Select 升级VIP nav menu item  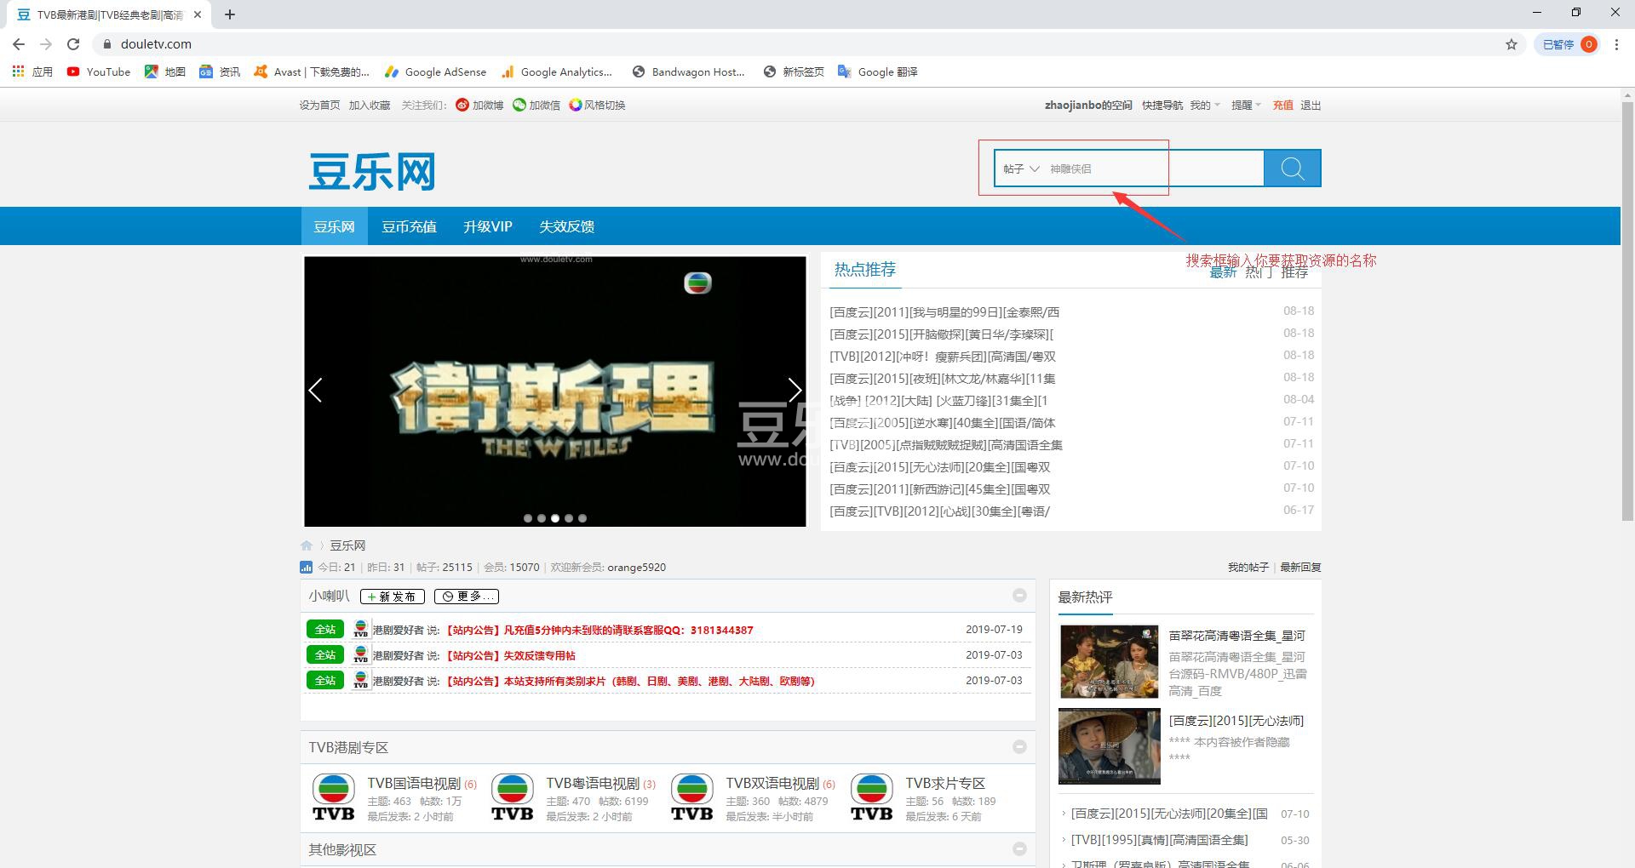pyautogui.click(x=488, y=226)
